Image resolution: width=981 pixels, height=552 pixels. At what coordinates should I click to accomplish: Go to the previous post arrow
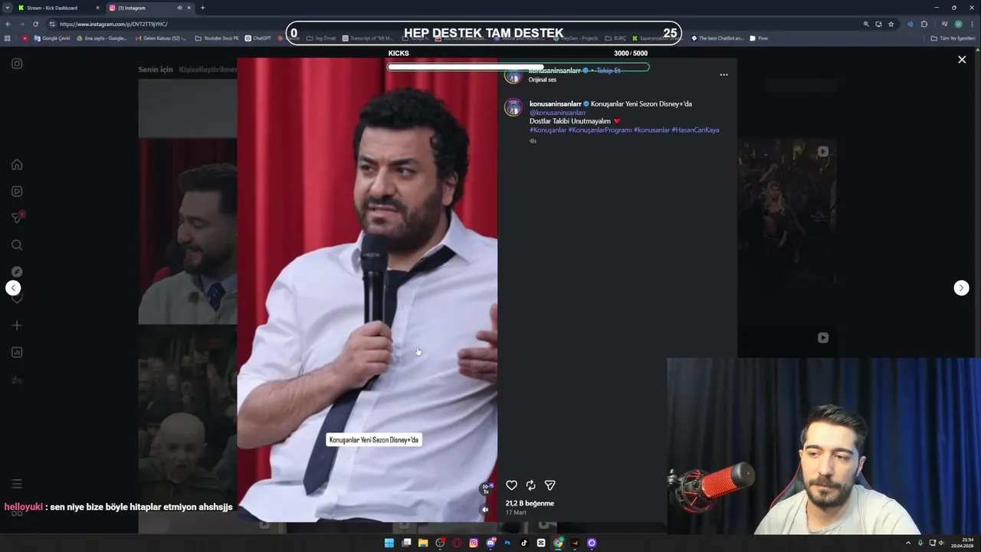(13, 288)
